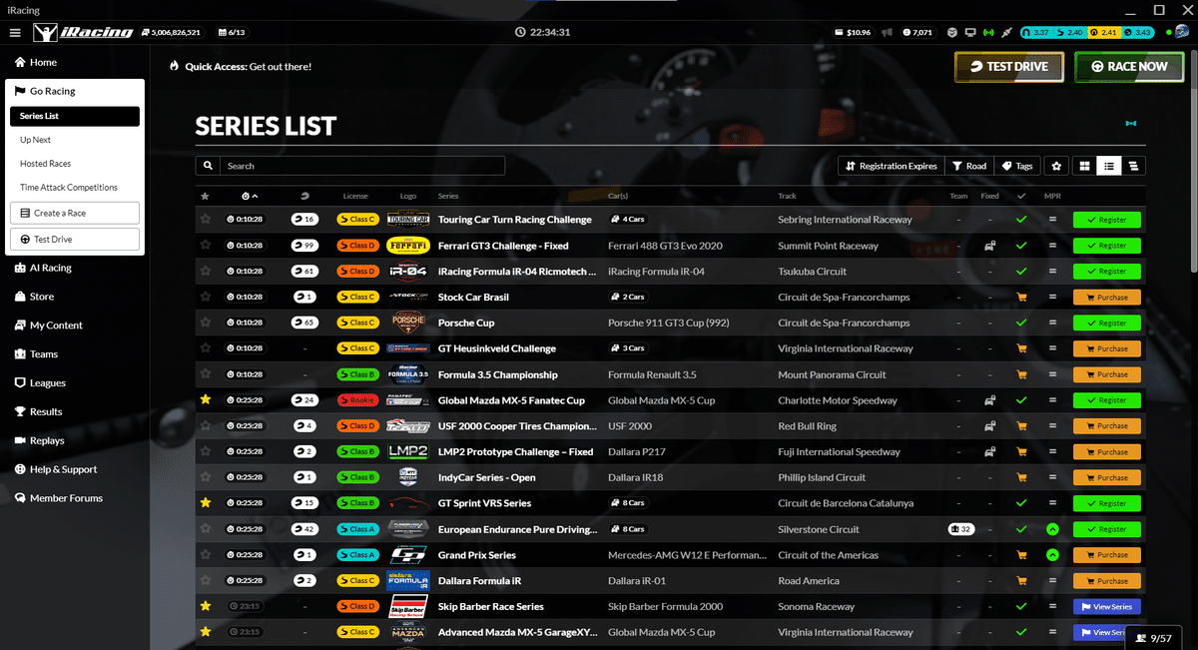Open the megaphone announcements icon
Viewport: 1198px width, 650px height.
[x=887, y=32]
